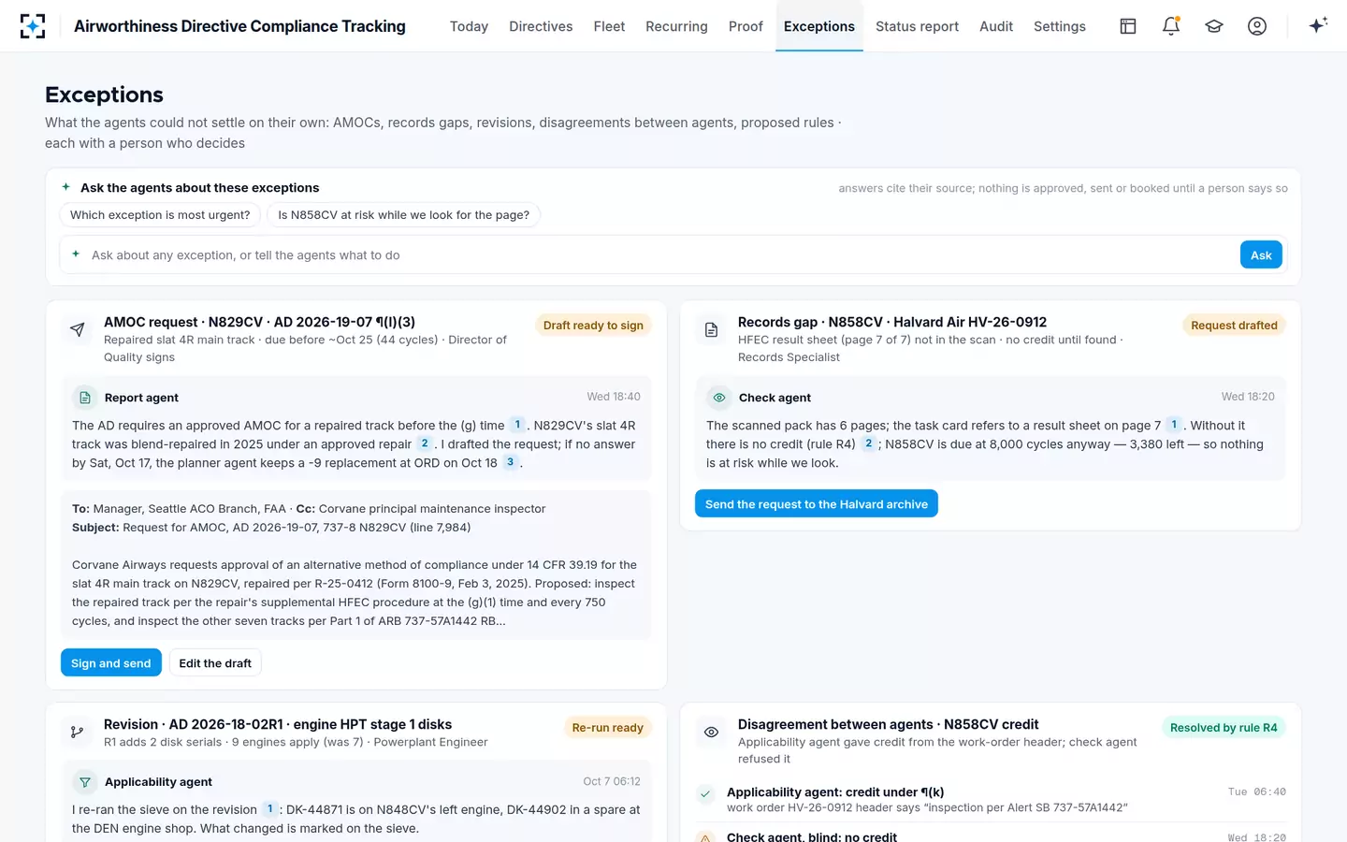Click the paper plane icon on AMOC request
The height and width of the screenshot is (842, 1347).
[x=78, y=329]
